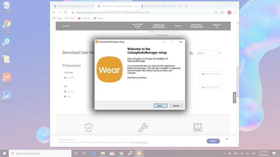Go to the SPECS section
280x157 pixels.
click(178, 26)
